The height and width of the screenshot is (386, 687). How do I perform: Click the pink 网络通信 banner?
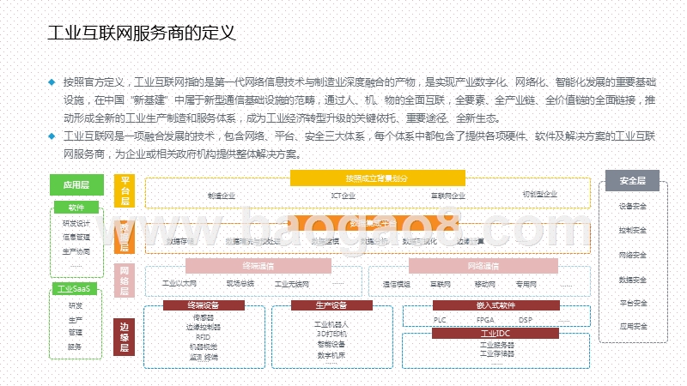click(483, 266)
